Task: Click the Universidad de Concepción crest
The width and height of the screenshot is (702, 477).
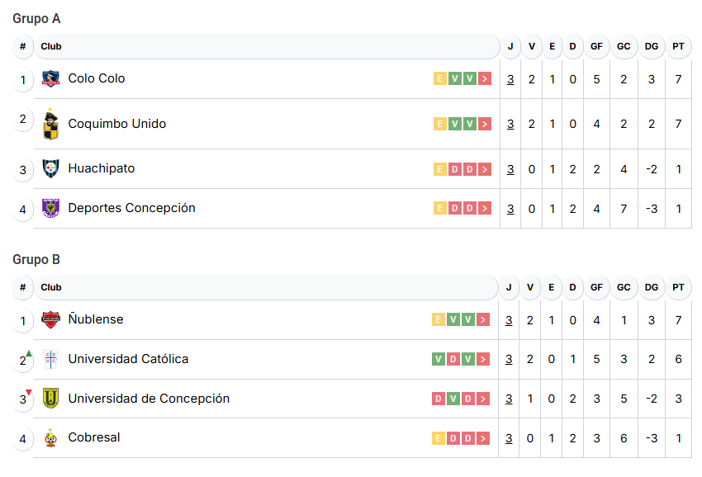Action: [x=50, y=399]
